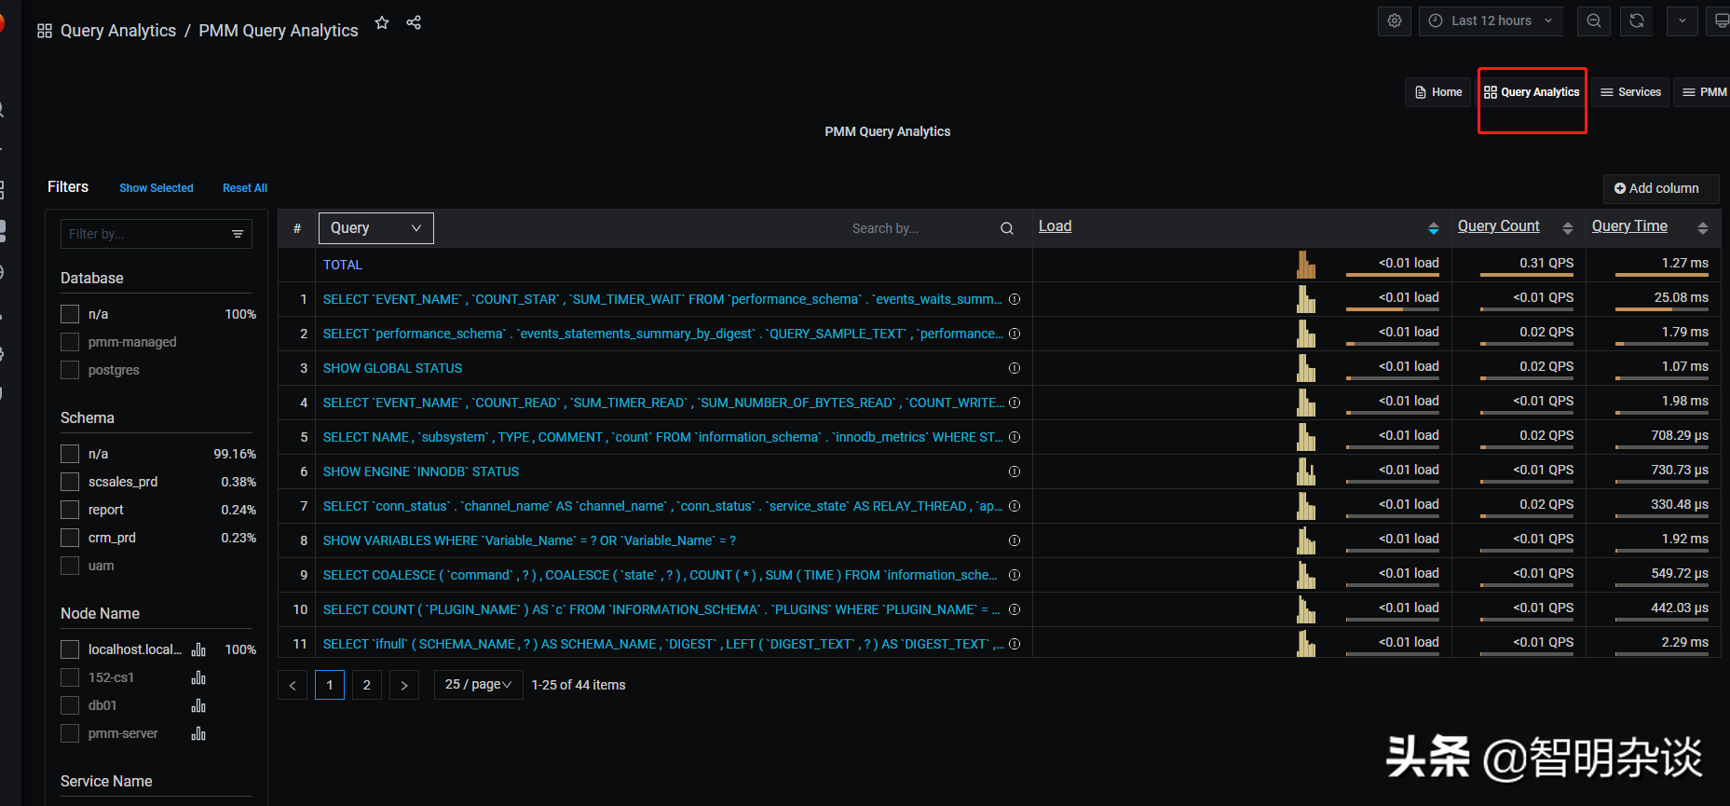Screen dimensions: 1730x806
Task: Click Add column button
Action: pyautogui.click(x=1661, y=188)
